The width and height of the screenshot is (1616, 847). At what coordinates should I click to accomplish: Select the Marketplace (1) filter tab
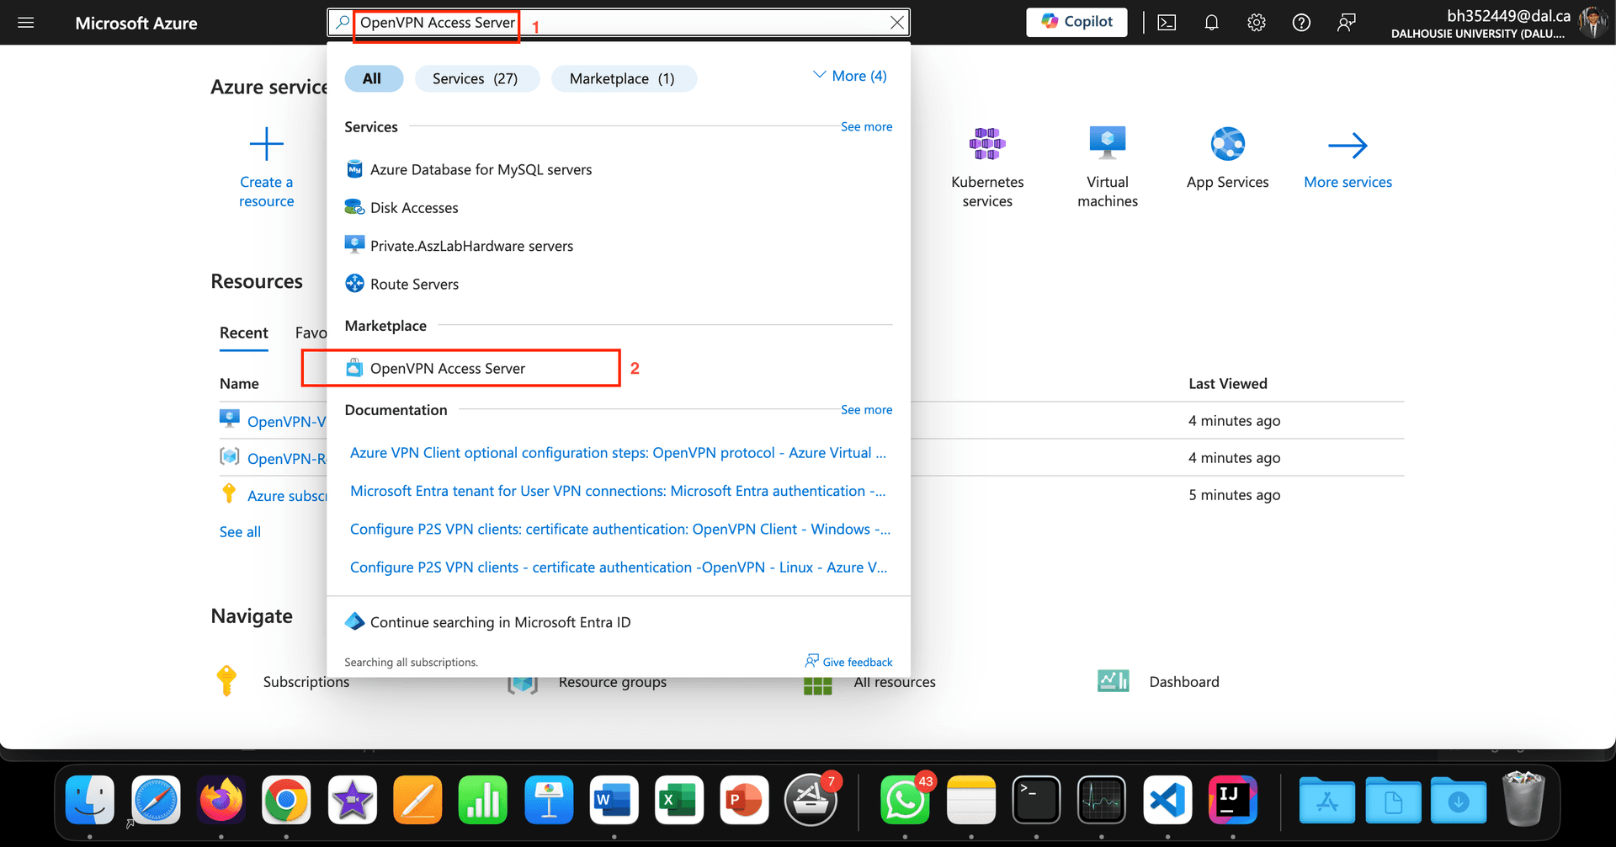coord(622,78)
